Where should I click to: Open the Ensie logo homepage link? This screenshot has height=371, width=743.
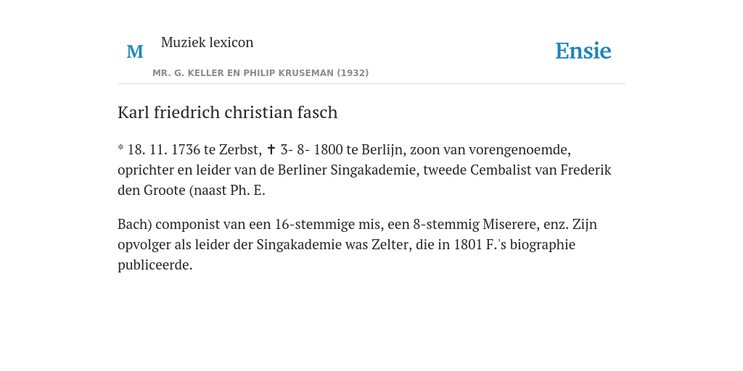coord(583,51)
